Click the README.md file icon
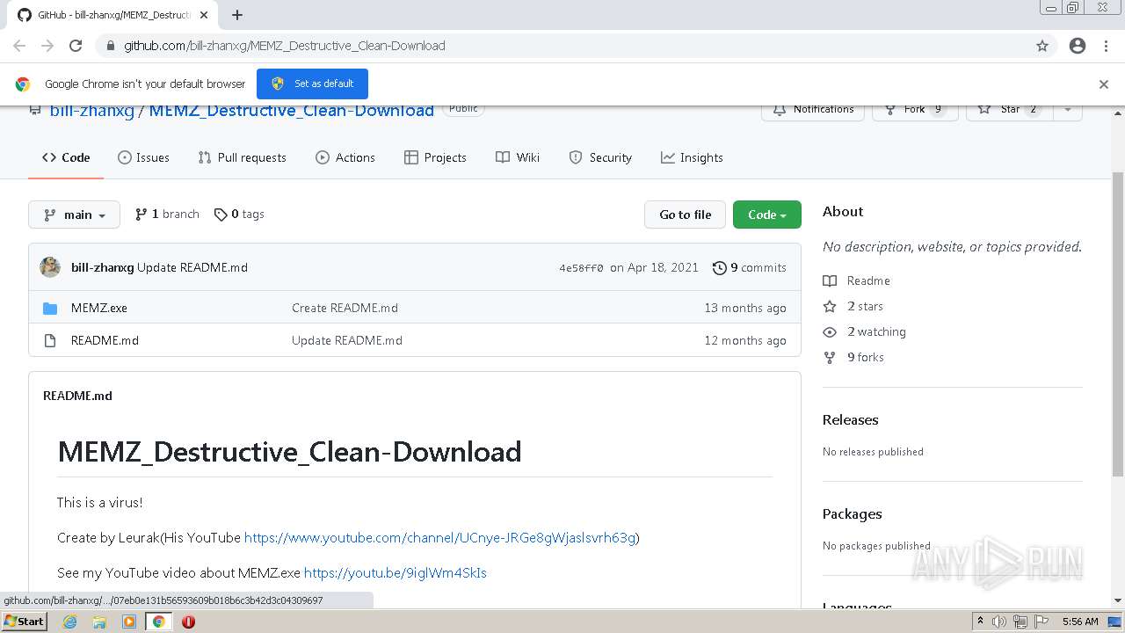The height and width of the screenshot is (633, 1125). click(50, 340)
